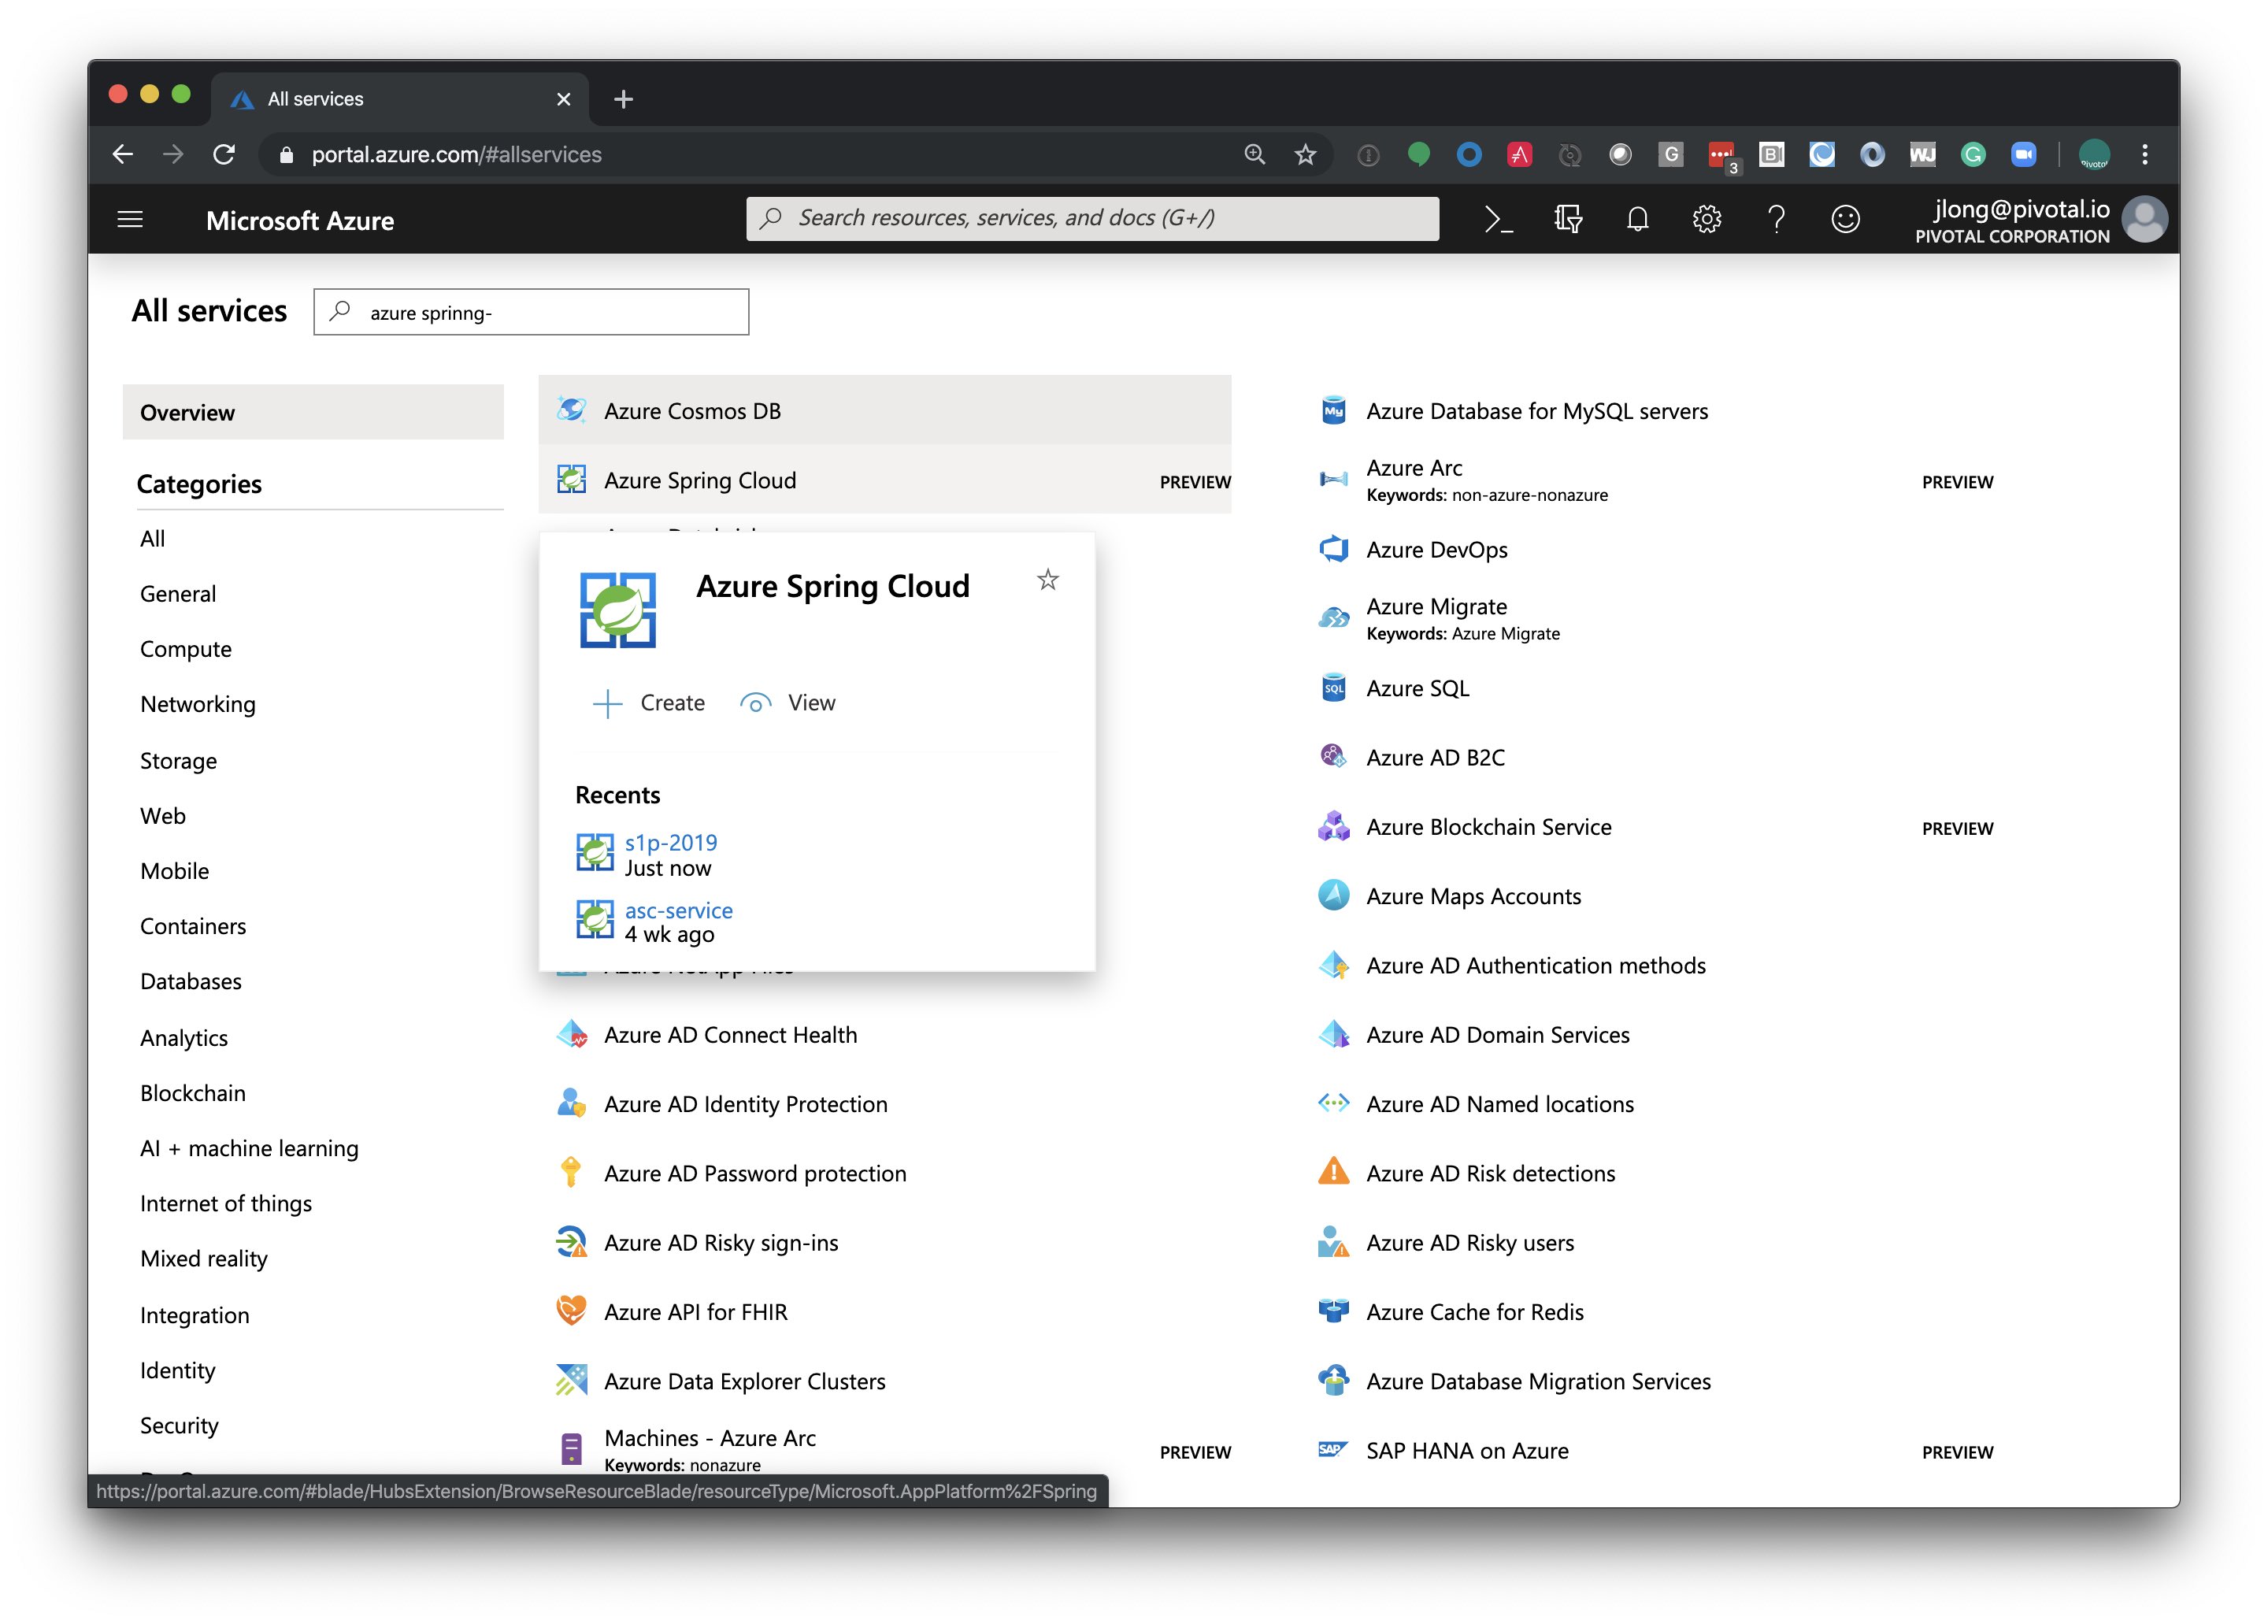Bookmark this page with Chrome's star
Viewport: 2268px width, 1624px height.
click(1305, 154)
